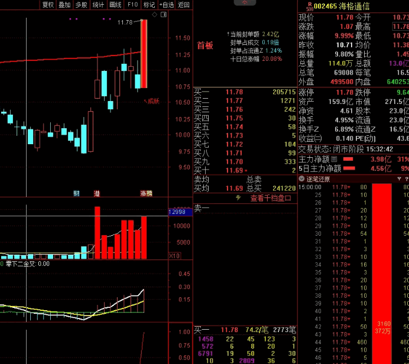Screen dimensions: 409x364
Task: Click the 首板 label
Action: [x=204, y=45]
